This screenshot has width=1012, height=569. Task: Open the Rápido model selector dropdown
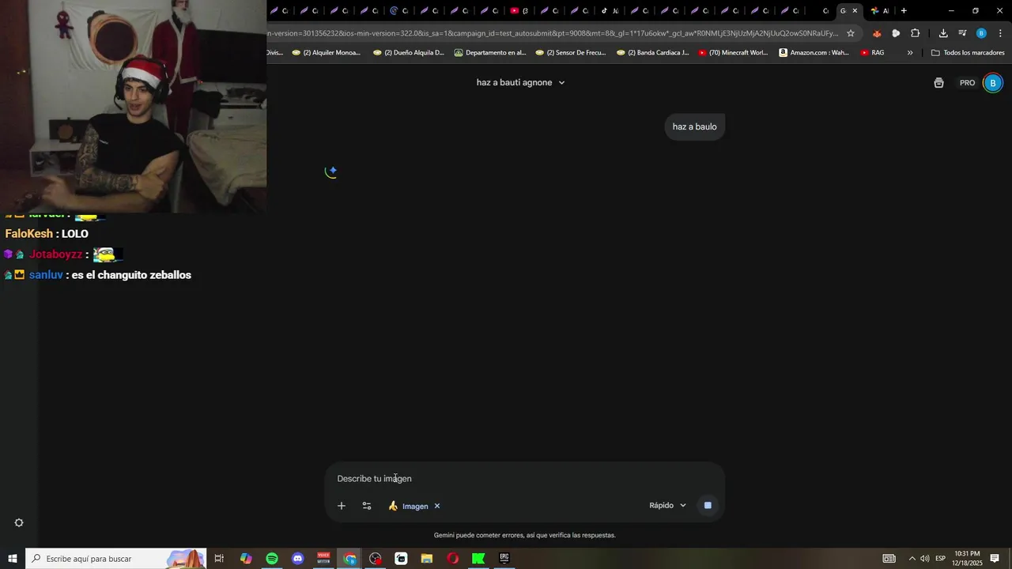(668, 505)
